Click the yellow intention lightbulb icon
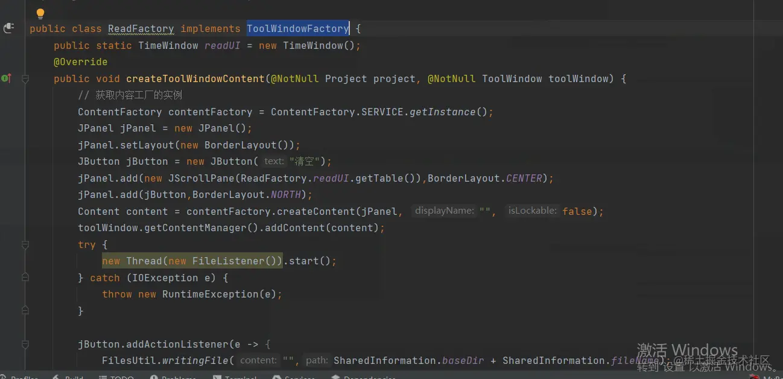Image resolution: width=783 pixels, height=379 pixels. pos(40,13)
